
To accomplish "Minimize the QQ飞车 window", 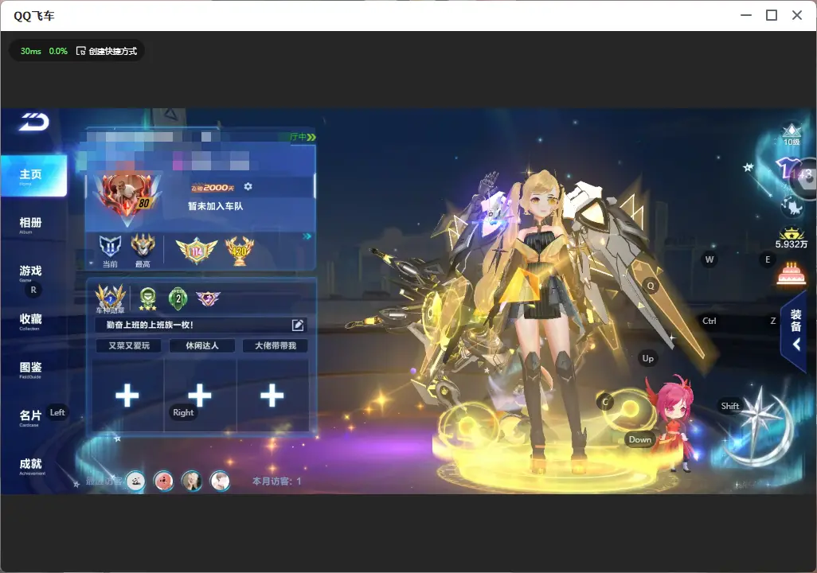I will [x=746, y=16].
